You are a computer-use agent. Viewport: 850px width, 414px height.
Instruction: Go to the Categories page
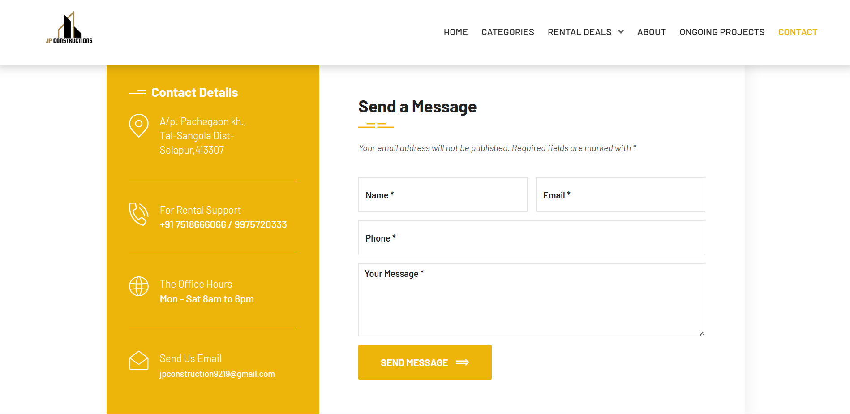[507, 32]
